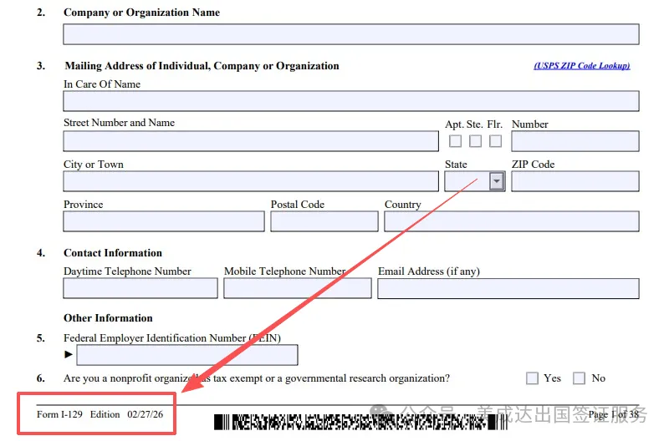The height and width of the screenshot is (441, 669).
Task: Enable the Flr. checkbox
Action: 496,141
